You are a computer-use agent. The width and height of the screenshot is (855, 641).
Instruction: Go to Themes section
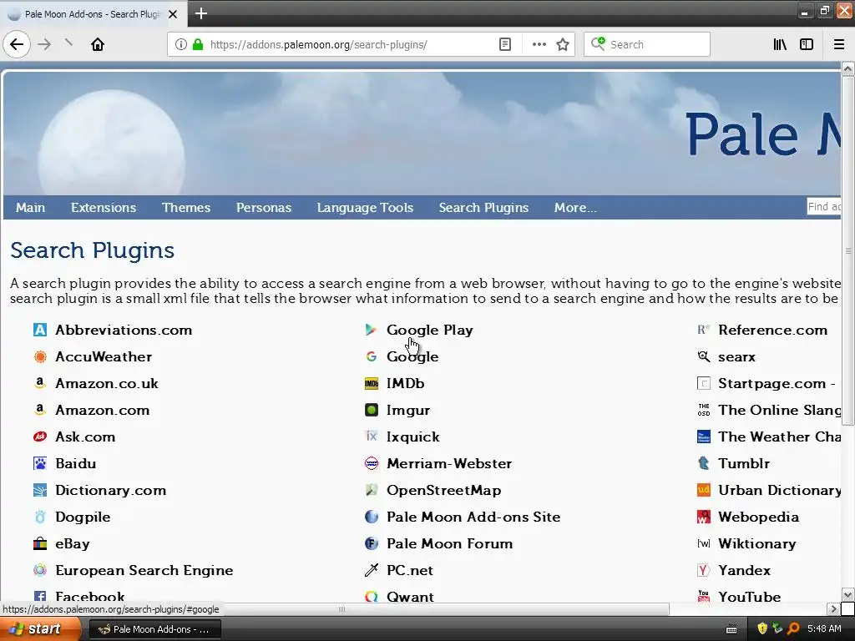pos(186,208)
